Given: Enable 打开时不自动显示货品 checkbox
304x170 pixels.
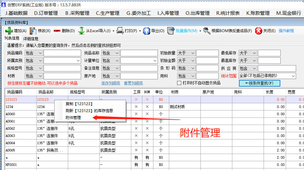Looking at the screenshot, I should pyautogui.click(x=179, y=83).
